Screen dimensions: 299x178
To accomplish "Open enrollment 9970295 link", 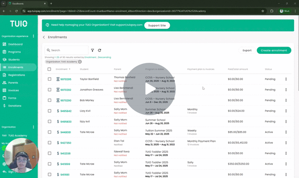I will (x=66, y=79).
